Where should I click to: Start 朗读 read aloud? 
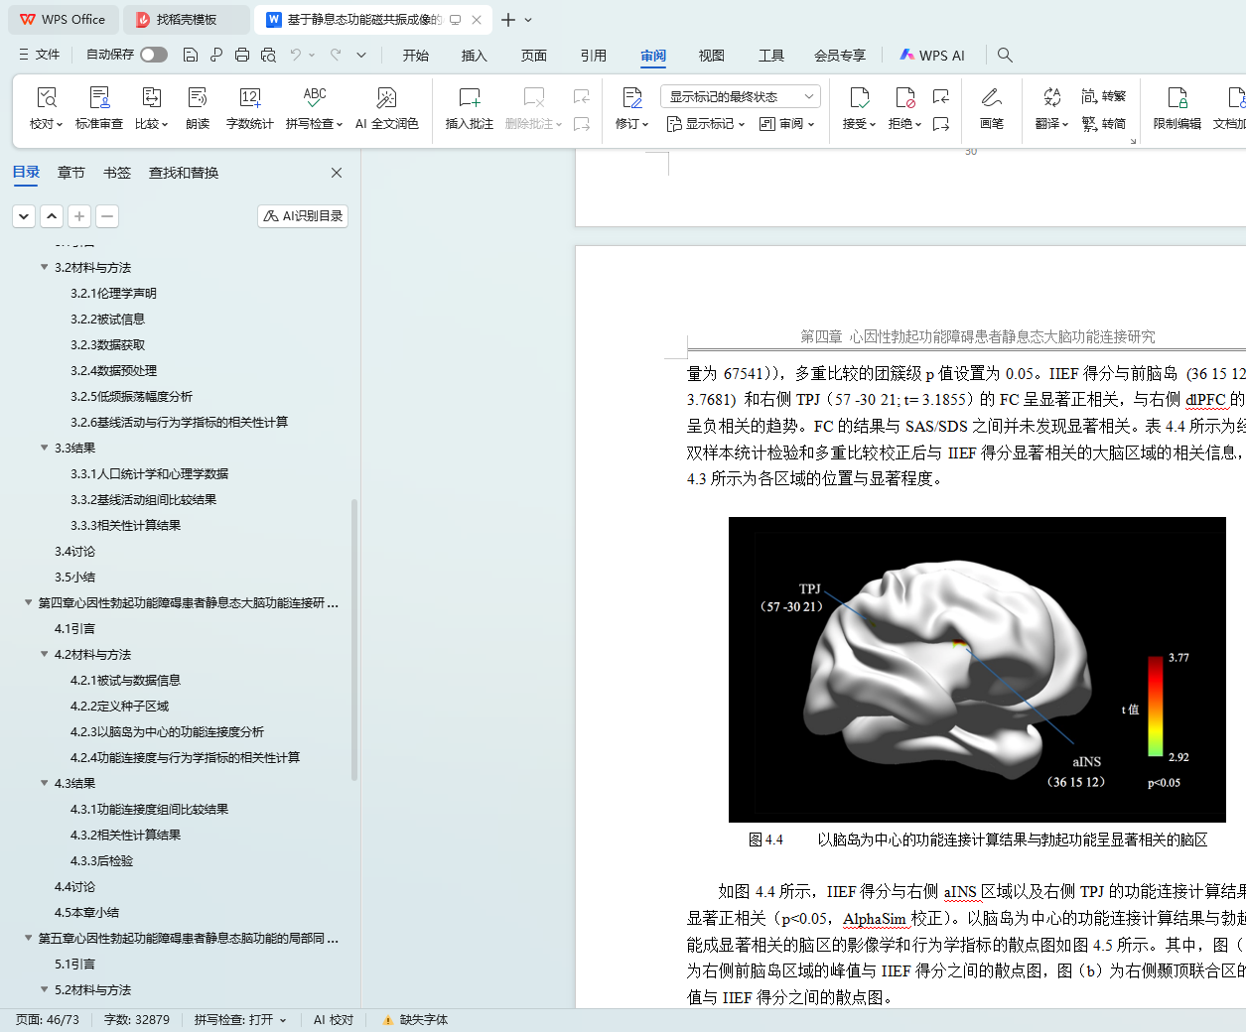coord(198,109)
